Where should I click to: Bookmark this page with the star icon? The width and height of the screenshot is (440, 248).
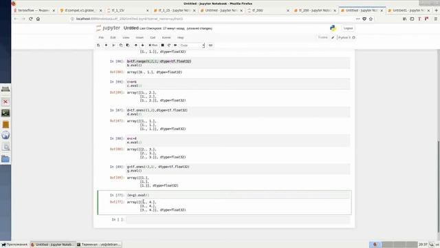[x=371, y=19]
